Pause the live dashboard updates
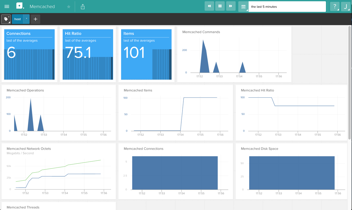 click(x=220, y=6)
